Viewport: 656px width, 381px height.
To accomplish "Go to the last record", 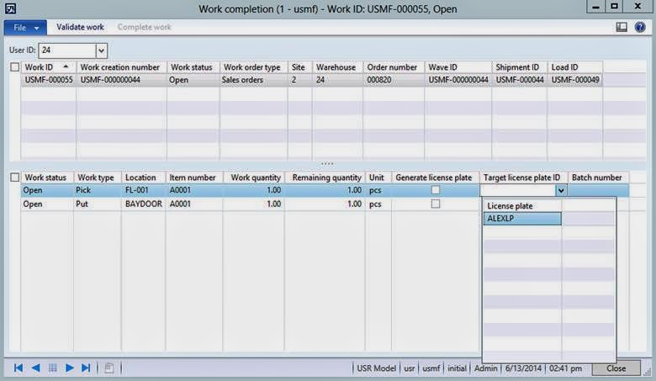I will point(86,368).
